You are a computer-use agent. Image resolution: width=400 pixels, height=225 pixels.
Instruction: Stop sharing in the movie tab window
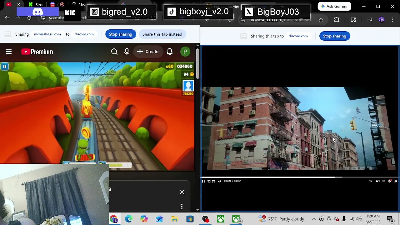coord(335,36)
